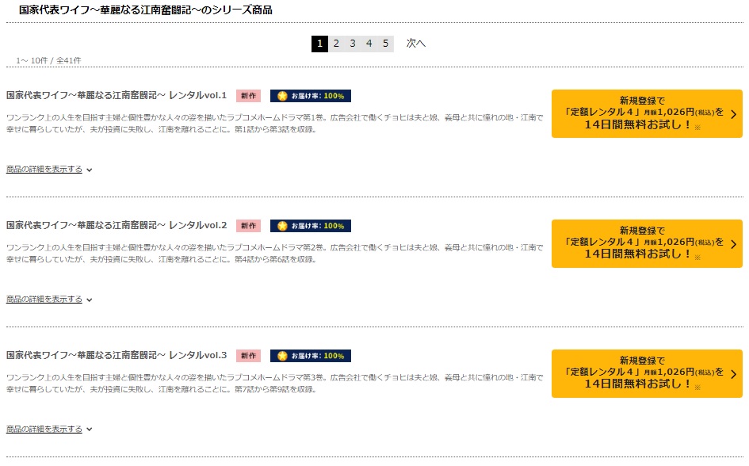Click the vol.3 14日間無料お試し banner
Viewport: 749px width, 466px height.
point(647,373)
